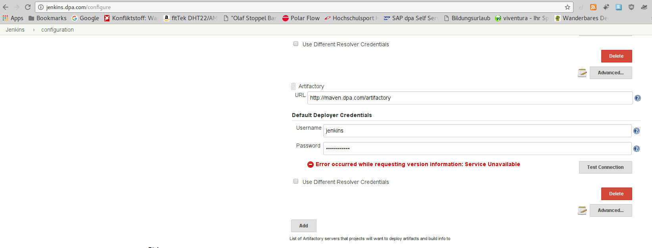Focus the Artifactory URL text field
The width and height of the screenshot is (652, 248).
(x=470, y=98)
